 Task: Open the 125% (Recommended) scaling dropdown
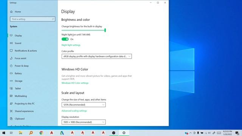pos(84,105)
